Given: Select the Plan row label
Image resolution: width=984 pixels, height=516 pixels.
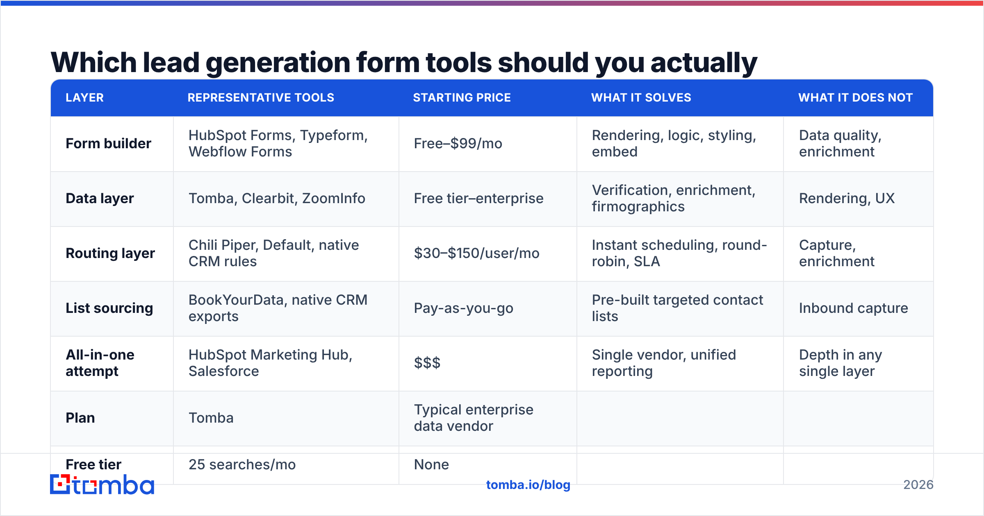Looking at the screenshot, I should point(80,418).
